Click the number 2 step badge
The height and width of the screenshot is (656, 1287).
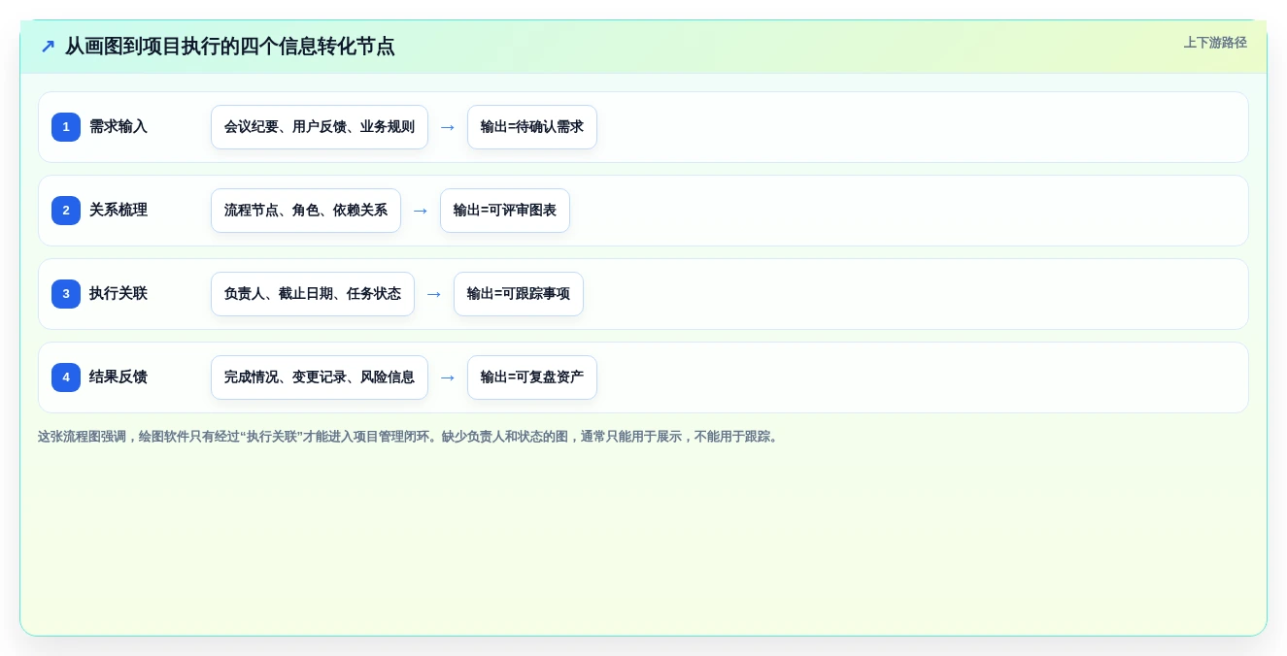66,211
